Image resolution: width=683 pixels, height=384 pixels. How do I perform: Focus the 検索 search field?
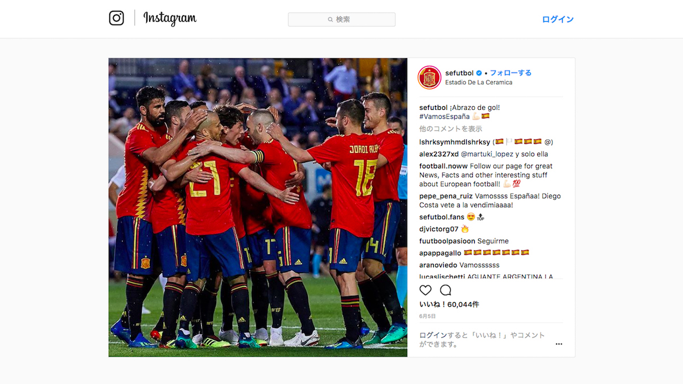341,19
